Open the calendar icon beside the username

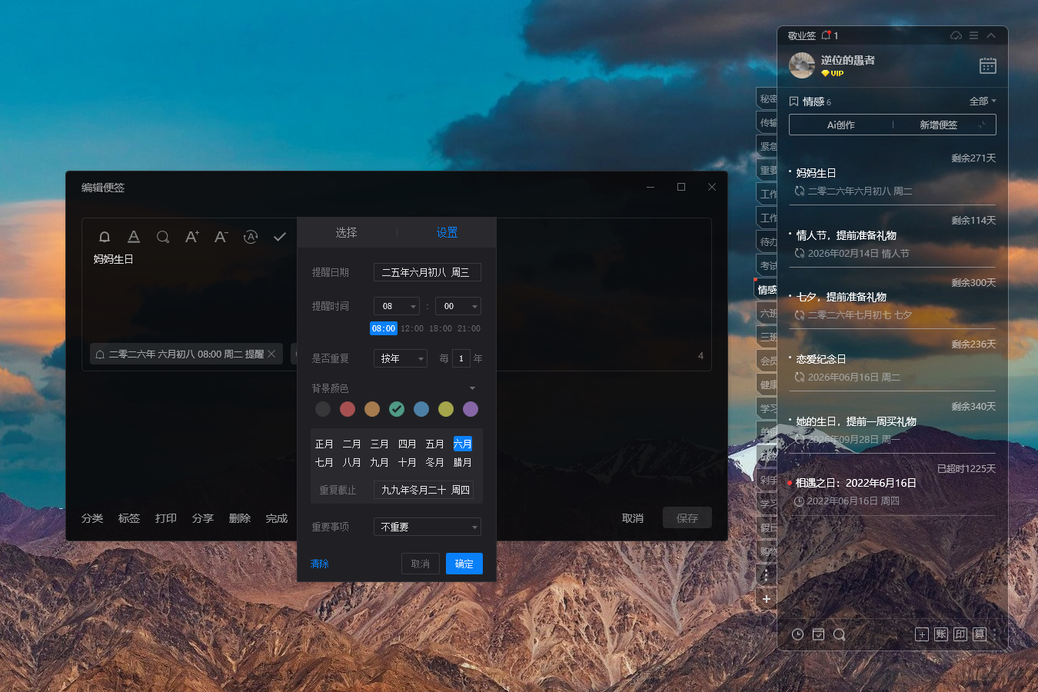987,65
